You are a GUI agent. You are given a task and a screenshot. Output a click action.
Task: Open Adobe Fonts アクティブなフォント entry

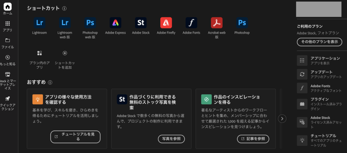[x=320, y=88]
